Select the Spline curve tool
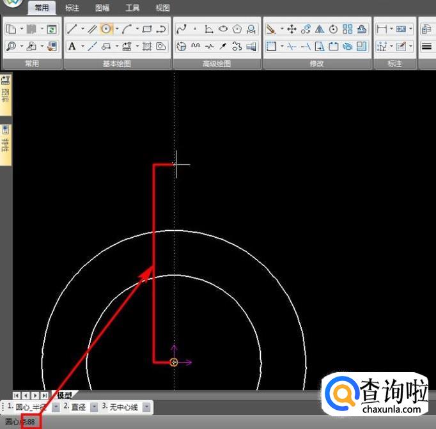Viewport: 436px width, 429px height. (x=181, y=29)
